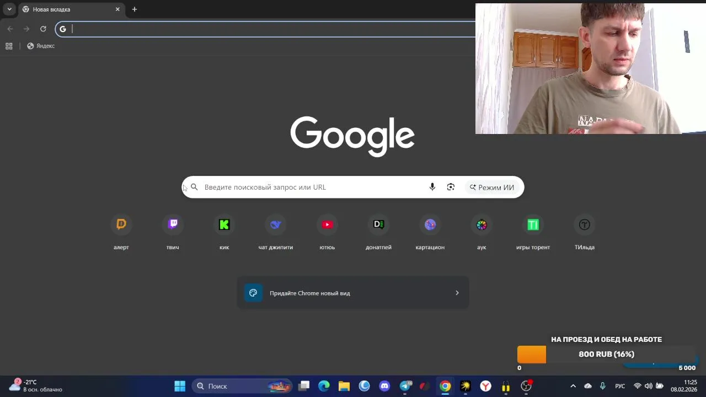Open a new tab with plus button
The image size is (706, 397).
coord(134,9)
